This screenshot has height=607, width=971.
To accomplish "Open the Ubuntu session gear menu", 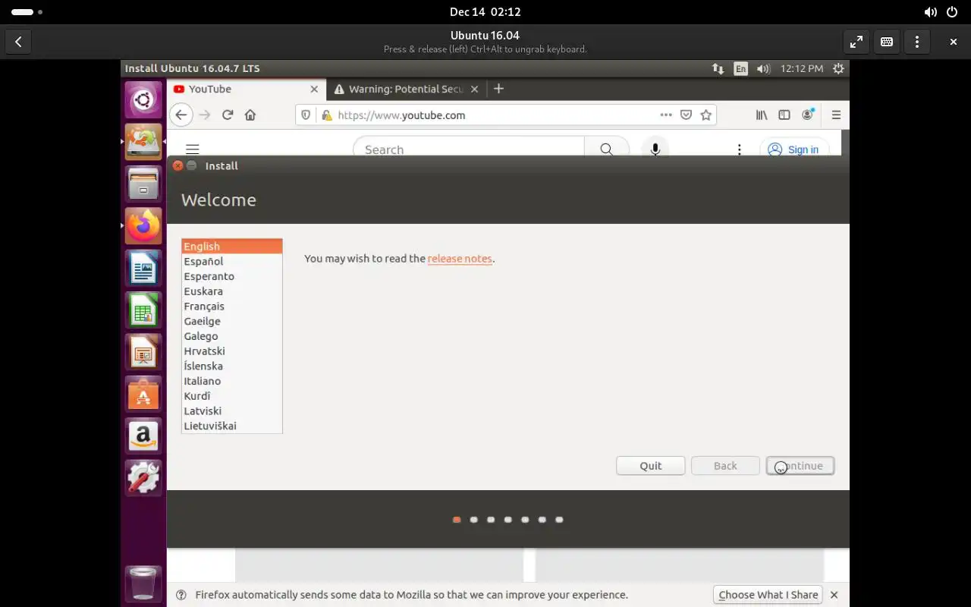I will pyautogui.click(x=838, y=68).
